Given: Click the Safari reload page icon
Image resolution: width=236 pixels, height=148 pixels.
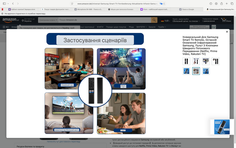Looking at the screenshot, I should pos(164,4).
